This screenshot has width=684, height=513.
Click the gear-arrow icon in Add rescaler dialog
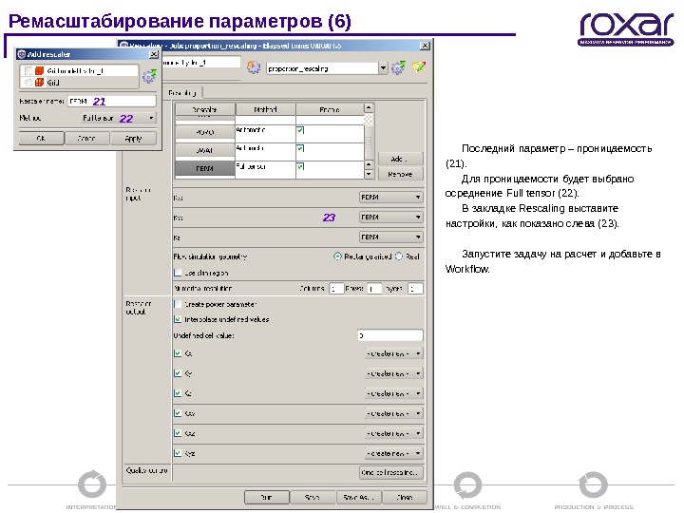149,76
